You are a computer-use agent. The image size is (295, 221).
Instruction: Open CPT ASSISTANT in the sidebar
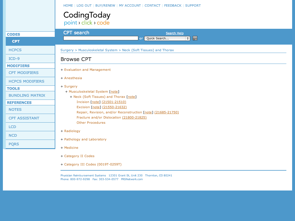tap(30, 118)
